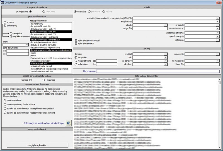This screenshot has height=151, width=223.
Task: Deselect 'decyzja wojewody - umarzająca' list item
Action: (x=51, y=40)
